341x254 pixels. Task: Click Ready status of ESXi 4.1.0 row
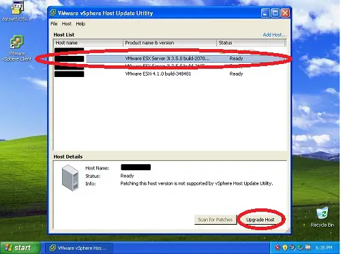tap(236, 74)
